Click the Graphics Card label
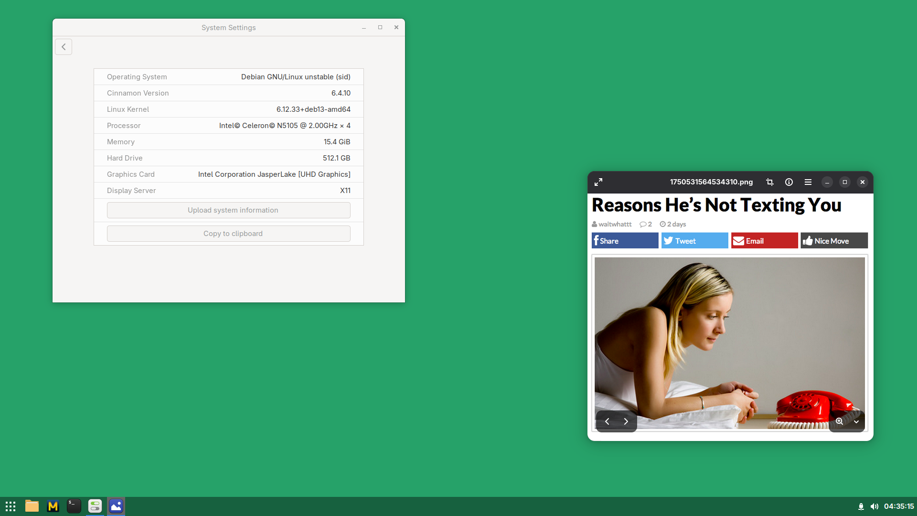This screenshot has height=516, width=917. coord(131,174)
